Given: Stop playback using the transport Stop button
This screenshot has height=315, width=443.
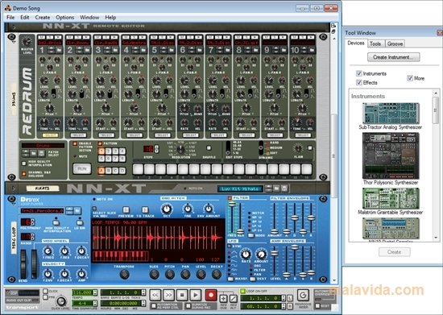Looking at the screenshot, I should tap(182, 295).
